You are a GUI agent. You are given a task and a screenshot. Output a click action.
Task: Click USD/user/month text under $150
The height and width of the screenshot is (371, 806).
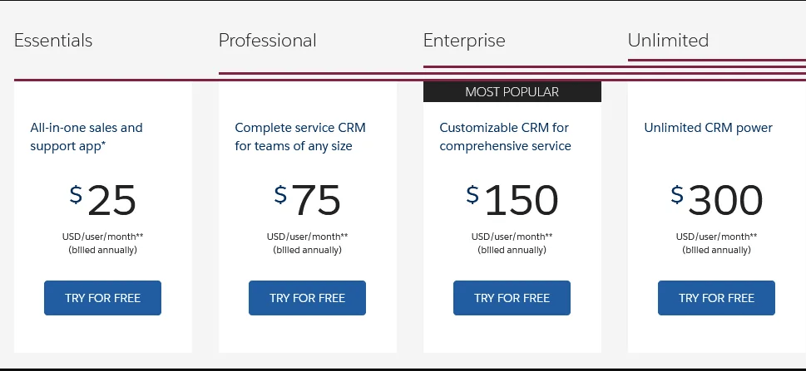tap(512, 236)
